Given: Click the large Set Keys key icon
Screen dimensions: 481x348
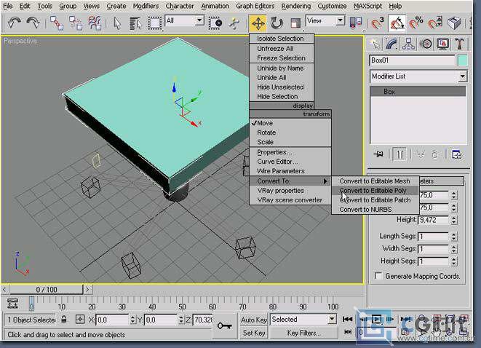Looking at the screenshot, I should (225, 326).
